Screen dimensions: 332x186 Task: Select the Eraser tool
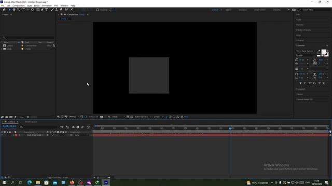click(x=61, y=10)
